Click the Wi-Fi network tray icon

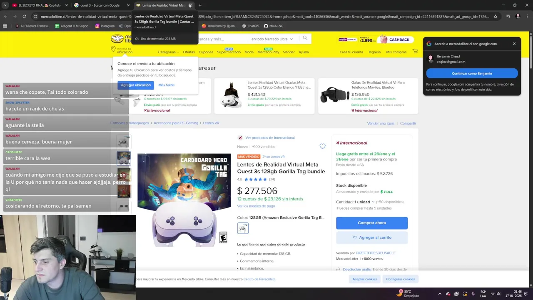[493, 294]
